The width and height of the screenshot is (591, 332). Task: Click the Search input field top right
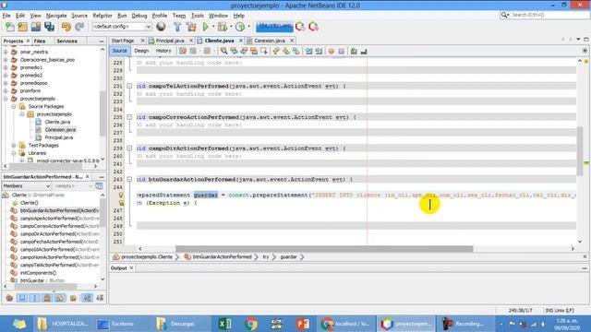[x=549, y=15]
